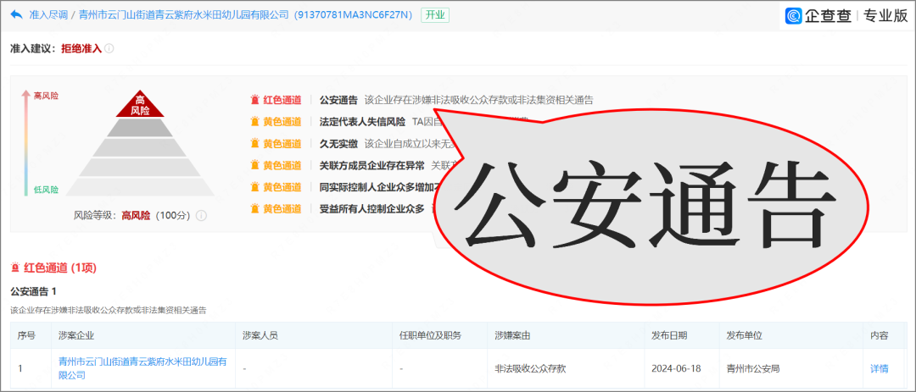
Task: Click the 发布日期 column header
Action: [669, 335]
